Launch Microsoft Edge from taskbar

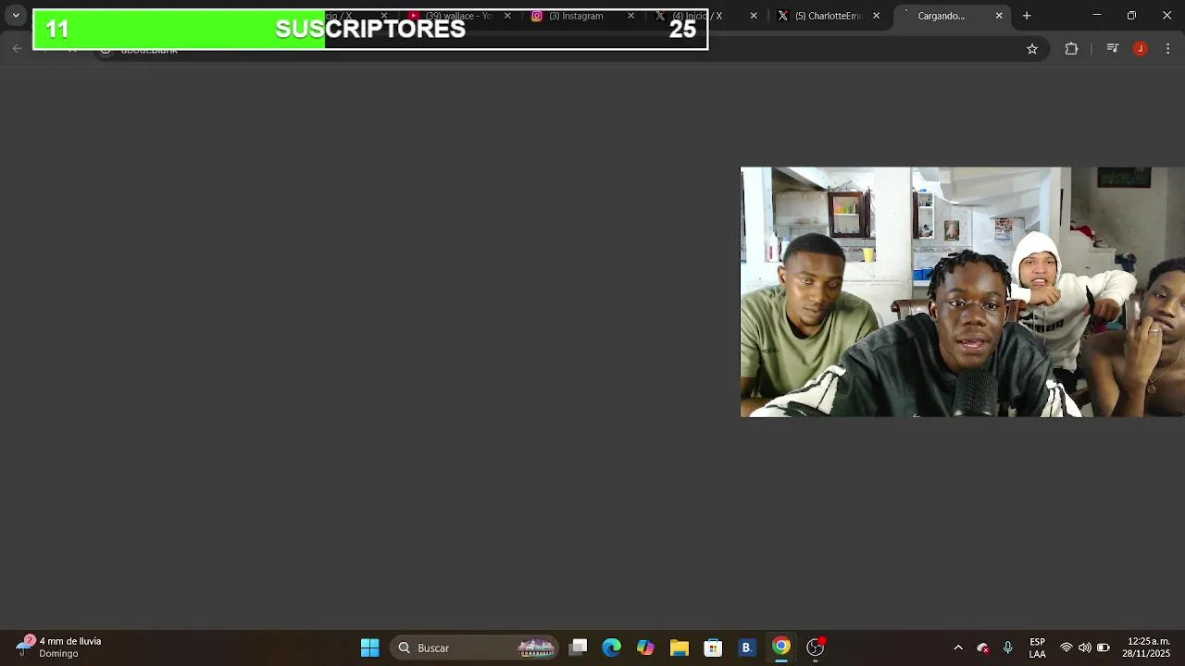(x=612, y=647)
